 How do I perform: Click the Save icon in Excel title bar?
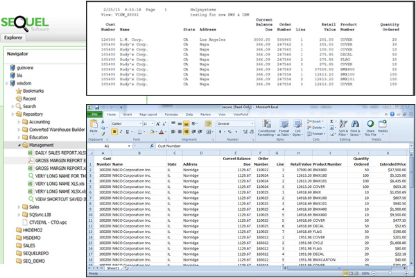97,107
